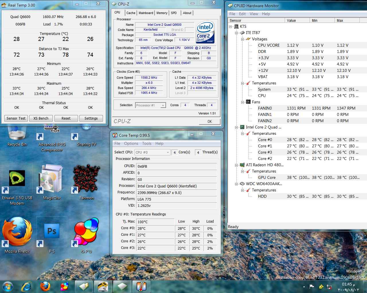Click the colorful balls taskbar icon
The height and width of the screenshot is (293, 367).
pos(65,286)
